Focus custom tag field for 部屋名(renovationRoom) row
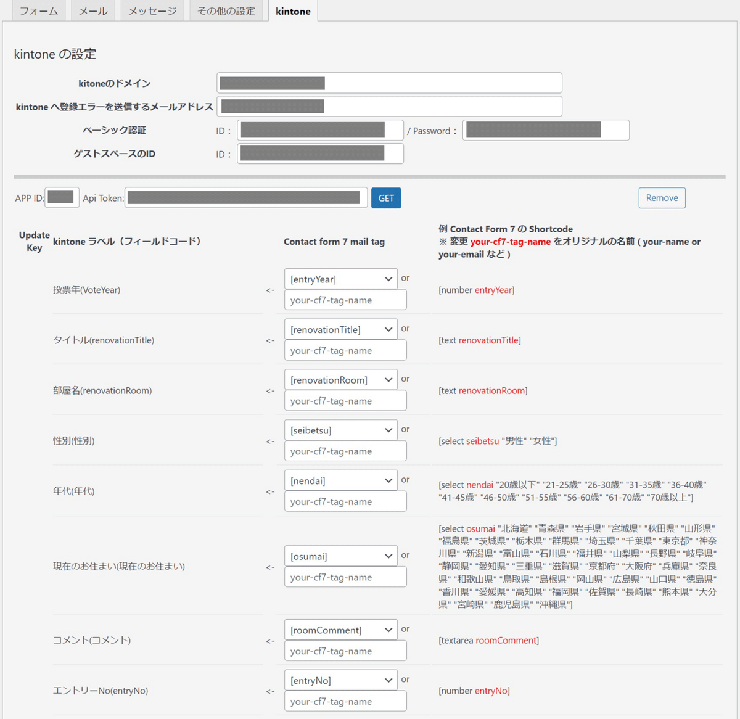Viewport: 740px width, 719px height. 345,401
